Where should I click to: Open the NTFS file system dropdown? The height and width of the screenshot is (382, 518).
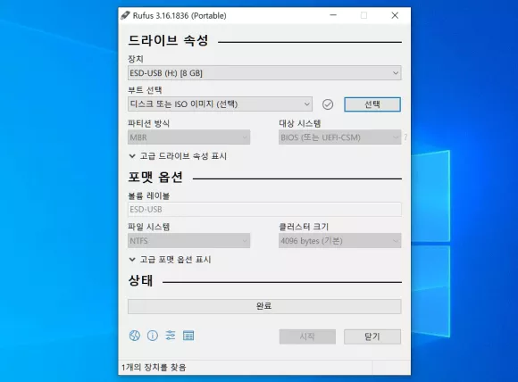(x=189, y=241)
